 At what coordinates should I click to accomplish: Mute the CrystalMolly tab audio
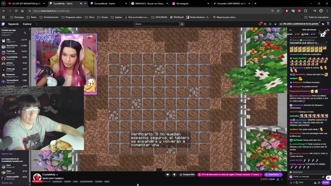81,4
